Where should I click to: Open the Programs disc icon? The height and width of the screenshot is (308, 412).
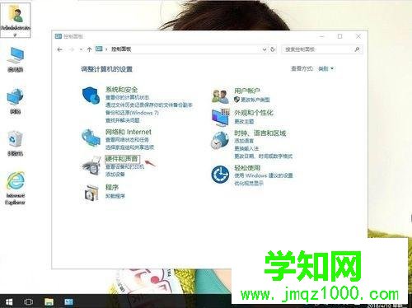pos(91,193)
